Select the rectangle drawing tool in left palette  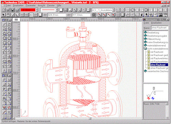[x=9, y=29]
